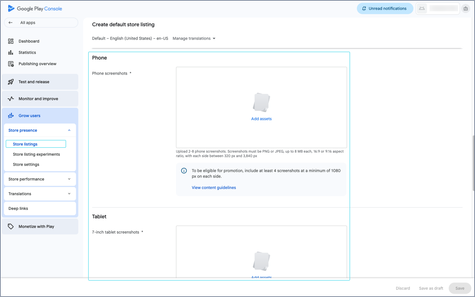Image resolution: width=475 pixels, height=297 pixels.
Task: Open View content guidelines link
Action: tap(214, 188)
